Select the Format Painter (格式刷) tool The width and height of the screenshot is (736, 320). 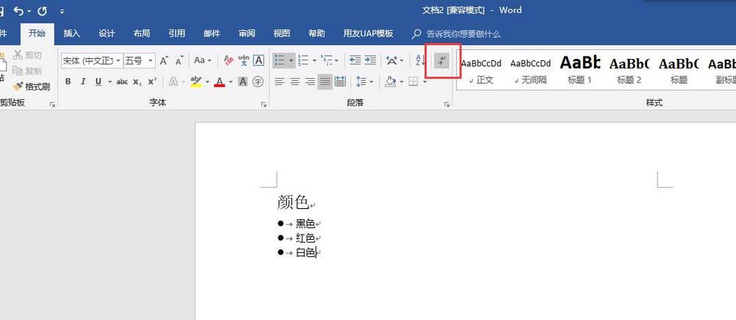32,86
